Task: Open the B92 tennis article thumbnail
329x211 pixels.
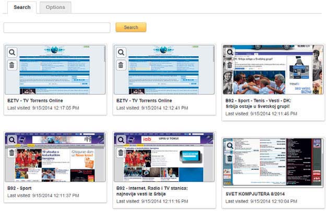Action: click(x=273, y=69)
